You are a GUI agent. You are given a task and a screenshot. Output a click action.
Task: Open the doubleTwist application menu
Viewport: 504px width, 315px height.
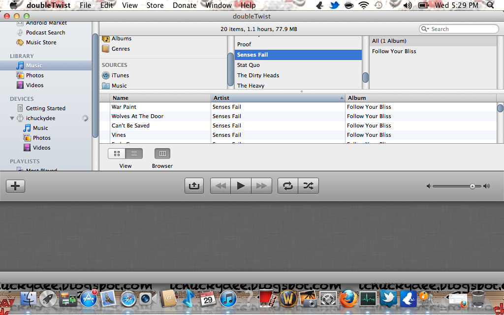tap(49, 5)
